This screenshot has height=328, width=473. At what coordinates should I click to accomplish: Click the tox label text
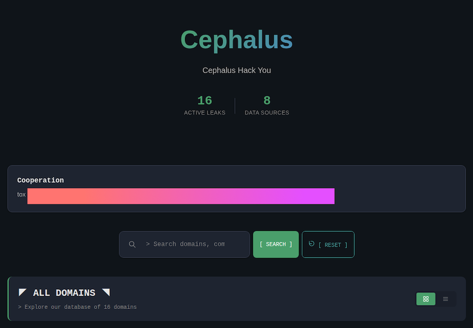pos(21,194)
